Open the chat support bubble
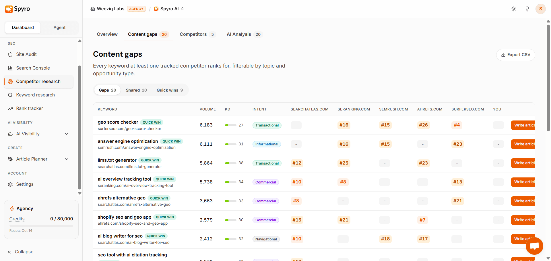This screenshot has width=551, height=261. pos(534,246)
